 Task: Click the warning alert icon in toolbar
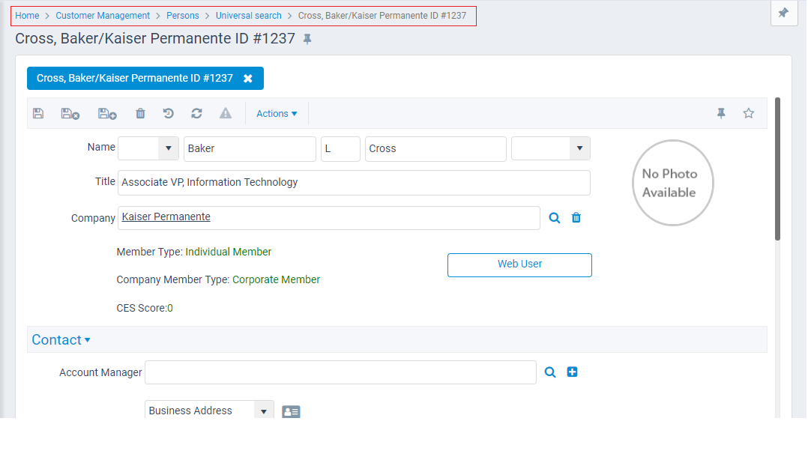click(225, 113)
